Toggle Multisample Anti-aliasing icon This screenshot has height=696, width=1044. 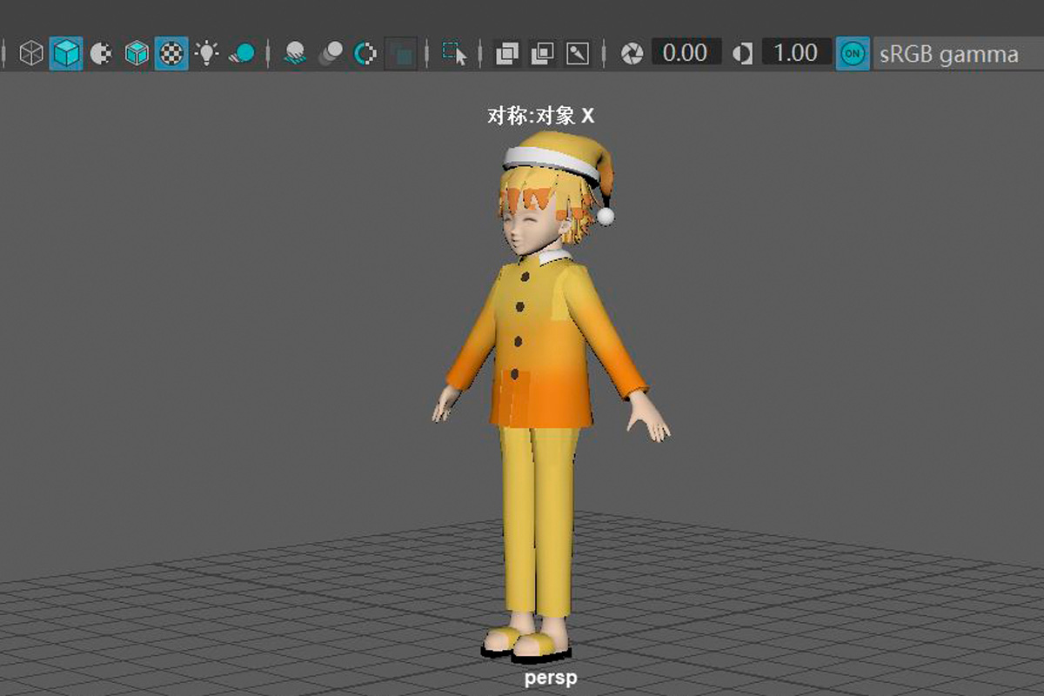coord(365,54)
